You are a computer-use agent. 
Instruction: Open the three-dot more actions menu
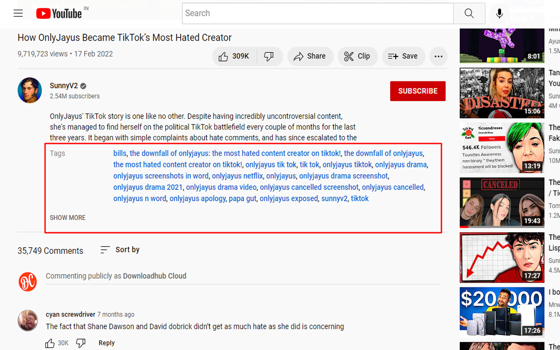438,56
